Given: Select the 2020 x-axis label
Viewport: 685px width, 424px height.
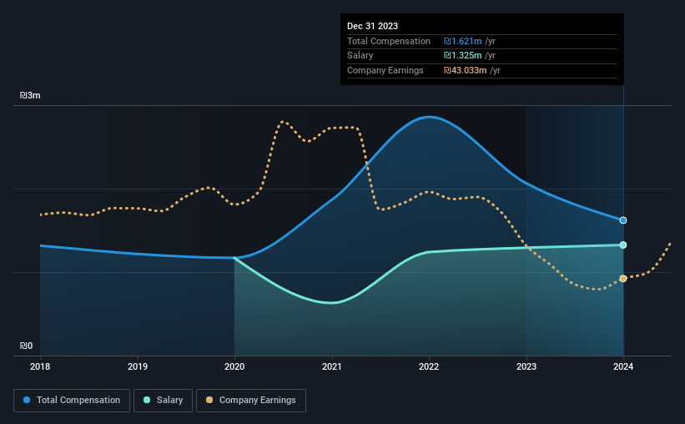Looking at the screenshot, I should click(x=234, y=366).
